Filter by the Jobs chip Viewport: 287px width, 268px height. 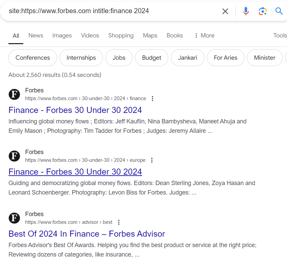(x=119, y=58)
